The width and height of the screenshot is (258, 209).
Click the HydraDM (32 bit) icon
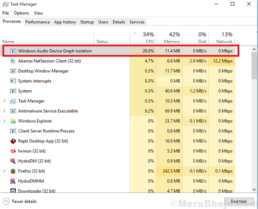pyautogui.click(x=13, y=161)
